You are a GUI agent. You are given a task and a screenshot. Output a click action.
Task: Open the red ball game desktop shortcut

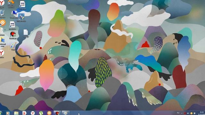[13, 35]
